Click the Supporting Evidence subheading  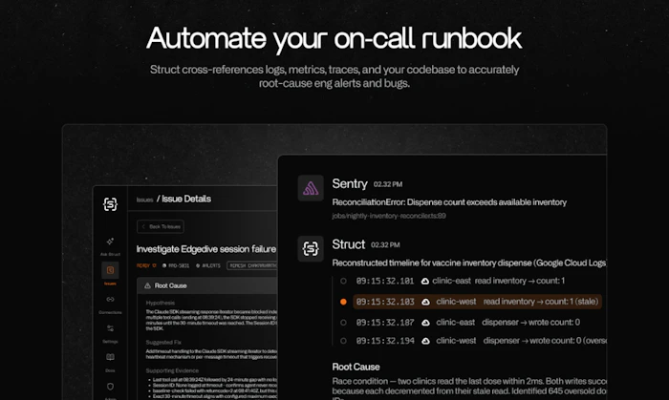172,370
